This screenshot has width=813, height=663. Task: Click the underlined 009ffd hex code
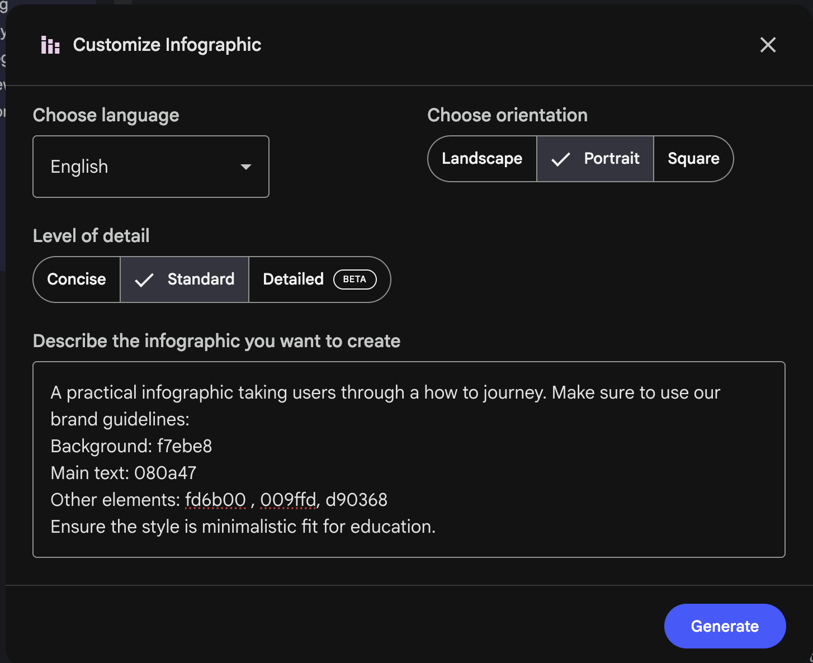click(289, 500)
